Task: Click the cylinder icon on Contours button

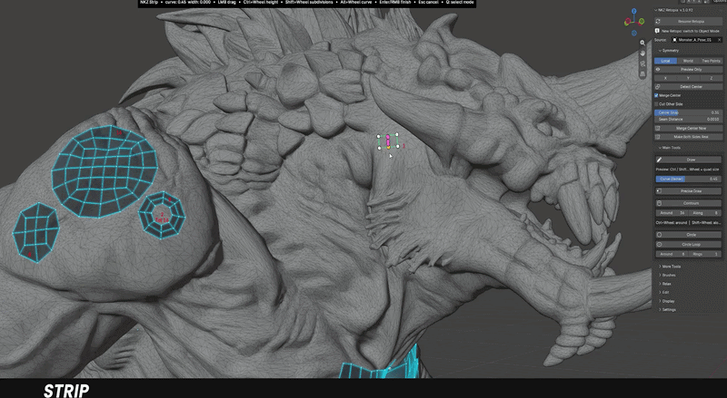Action: click(x=659, y=203)
